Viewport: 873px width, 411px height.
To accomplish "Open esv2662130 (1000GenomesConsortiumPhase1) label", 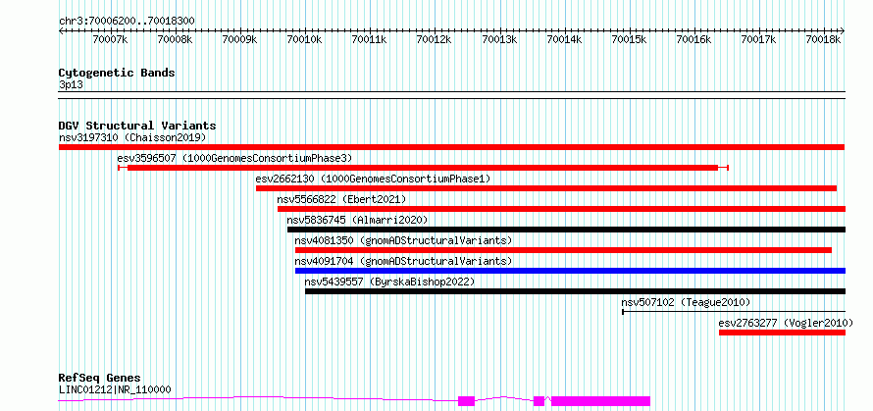I will tap(373, 179).
